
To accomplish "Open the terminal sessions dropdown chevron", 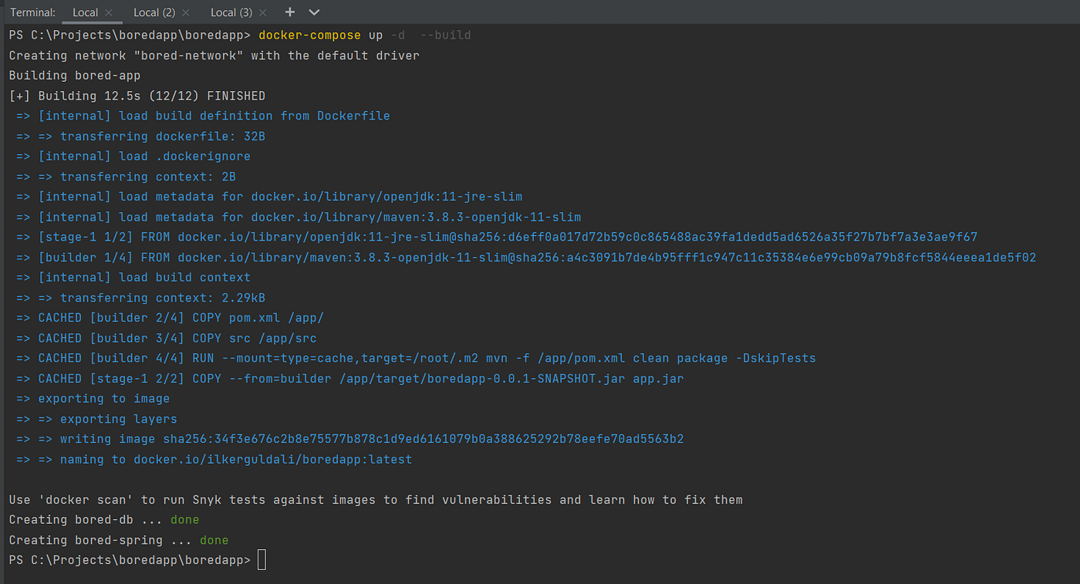I will pyautogui.click(x=314, y=12).
